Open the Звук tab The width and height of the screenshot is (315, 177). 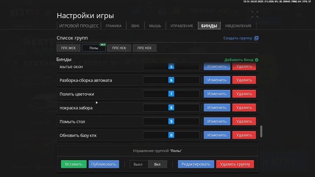click(135, 26)
